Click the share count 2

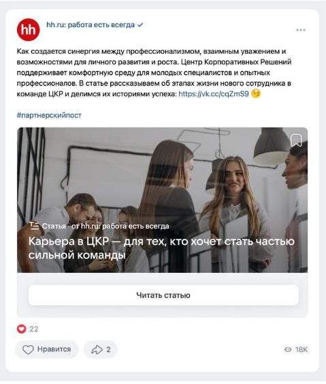[x=108, y=349]
